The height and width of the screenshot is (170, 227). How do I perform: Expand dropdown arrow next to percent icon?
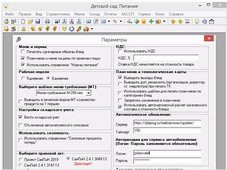click(x=121, y=22)
